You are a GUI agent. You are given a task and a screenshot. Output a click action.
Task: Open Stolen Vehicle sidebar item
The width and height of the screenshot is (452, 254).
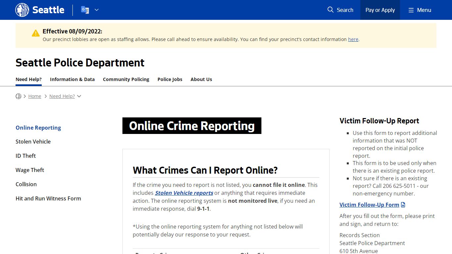click(33, 142)
